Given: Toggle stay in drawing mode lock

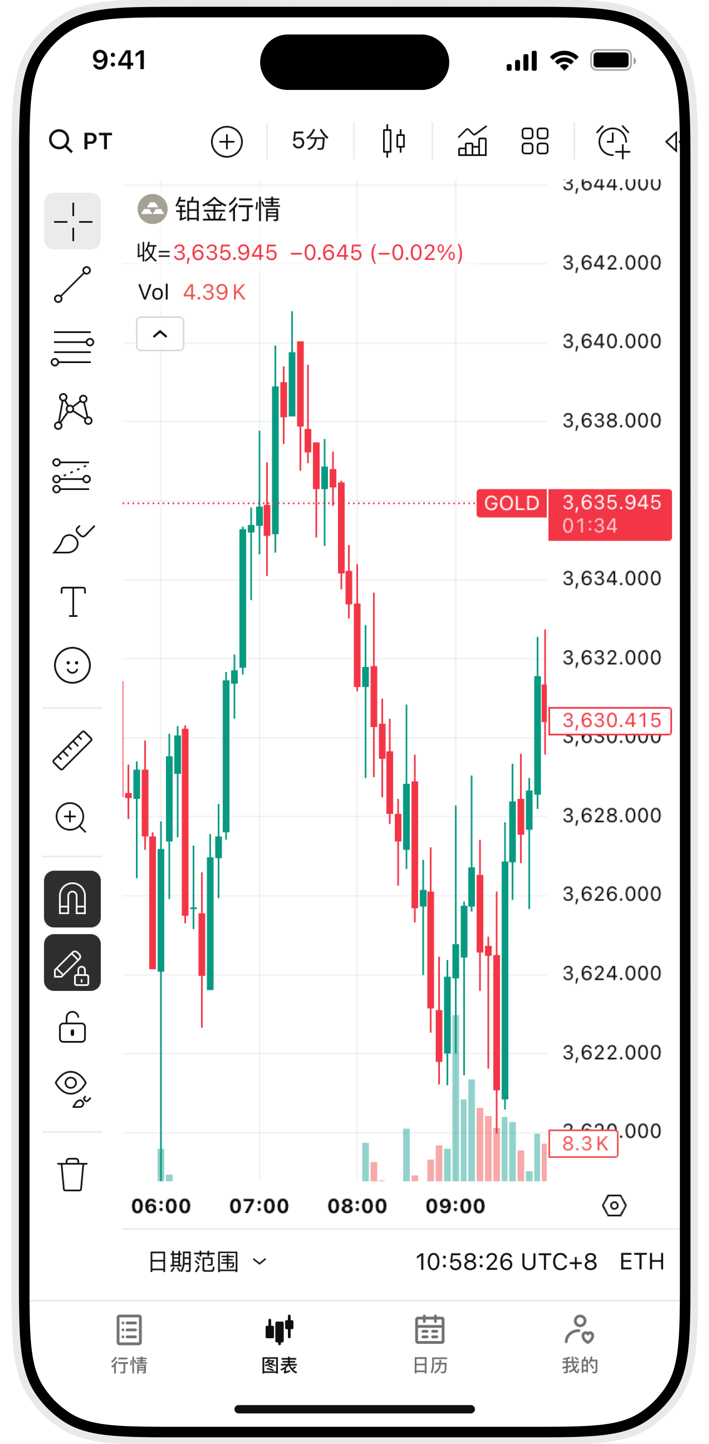Looking at the screenshot, I should coord(72,963).
